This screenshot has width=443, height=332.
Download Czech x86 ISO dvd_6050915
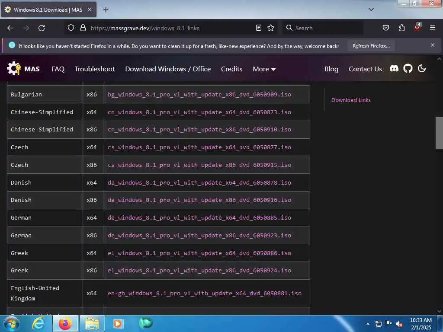click(x=199, y=165)
